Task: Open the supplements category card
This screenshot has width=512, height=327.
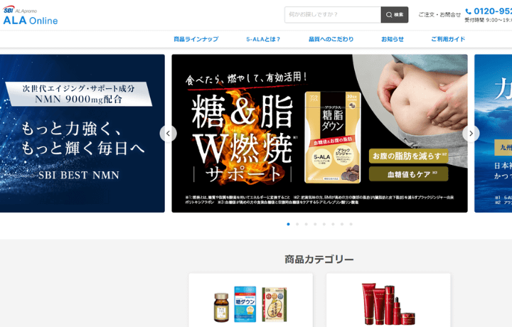Action: pyautogui.click(x=251, y=300)
